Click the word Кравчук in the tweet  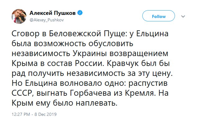click(123, 63)
